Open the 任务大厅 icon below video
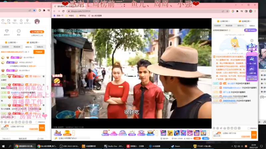This screenshot has height=149, width=266. [58, 133]
